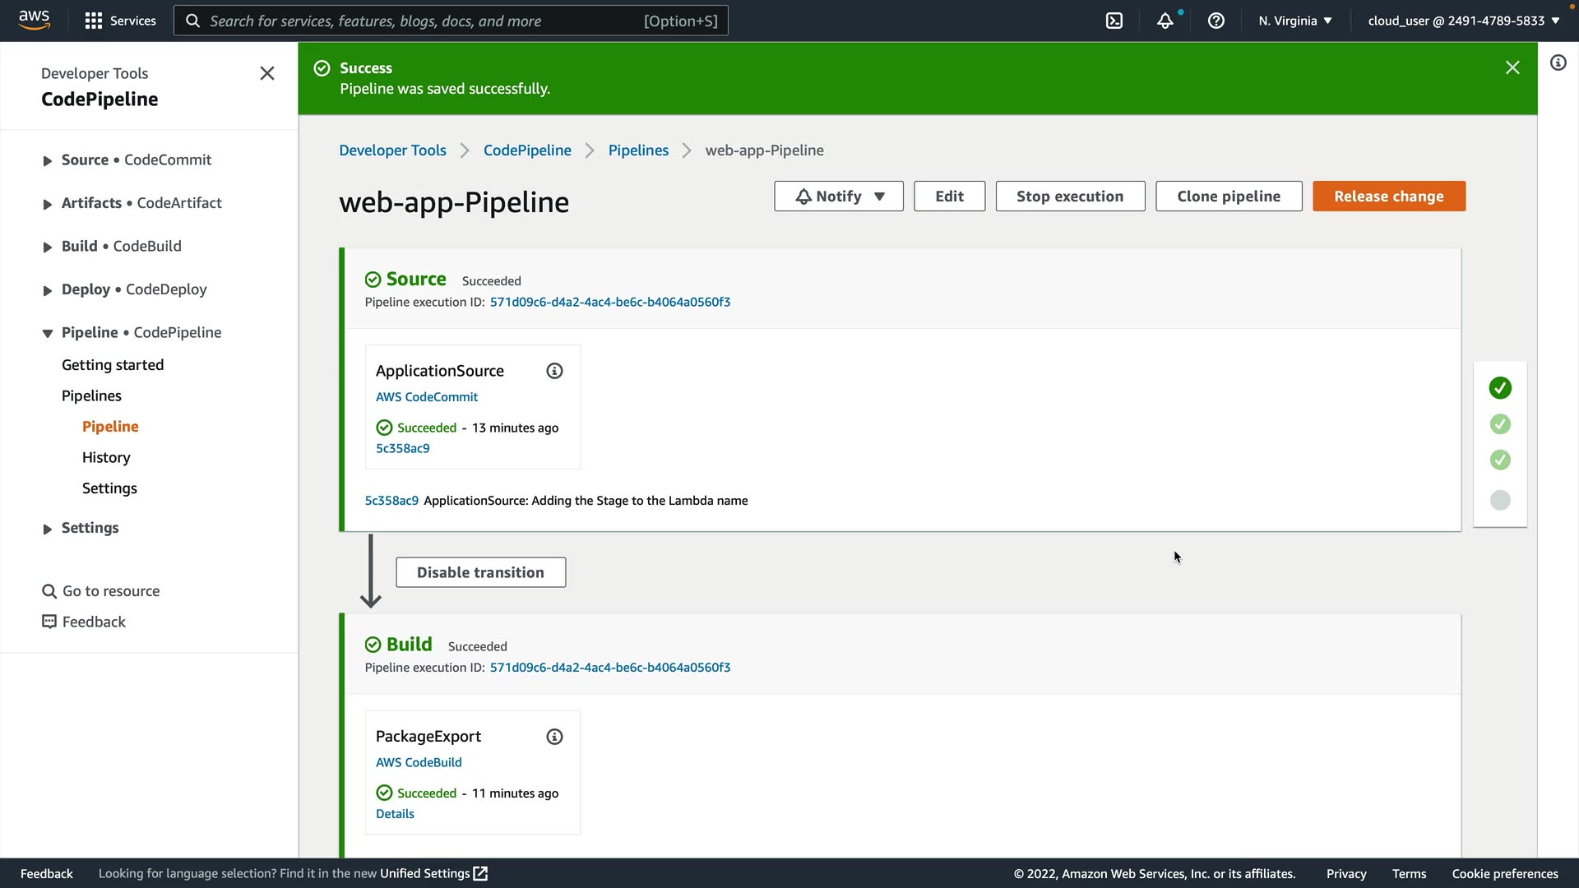Viewport: 1579px width, 888px height.
Task: Click the Disable transition button
Action: (480, 573)
